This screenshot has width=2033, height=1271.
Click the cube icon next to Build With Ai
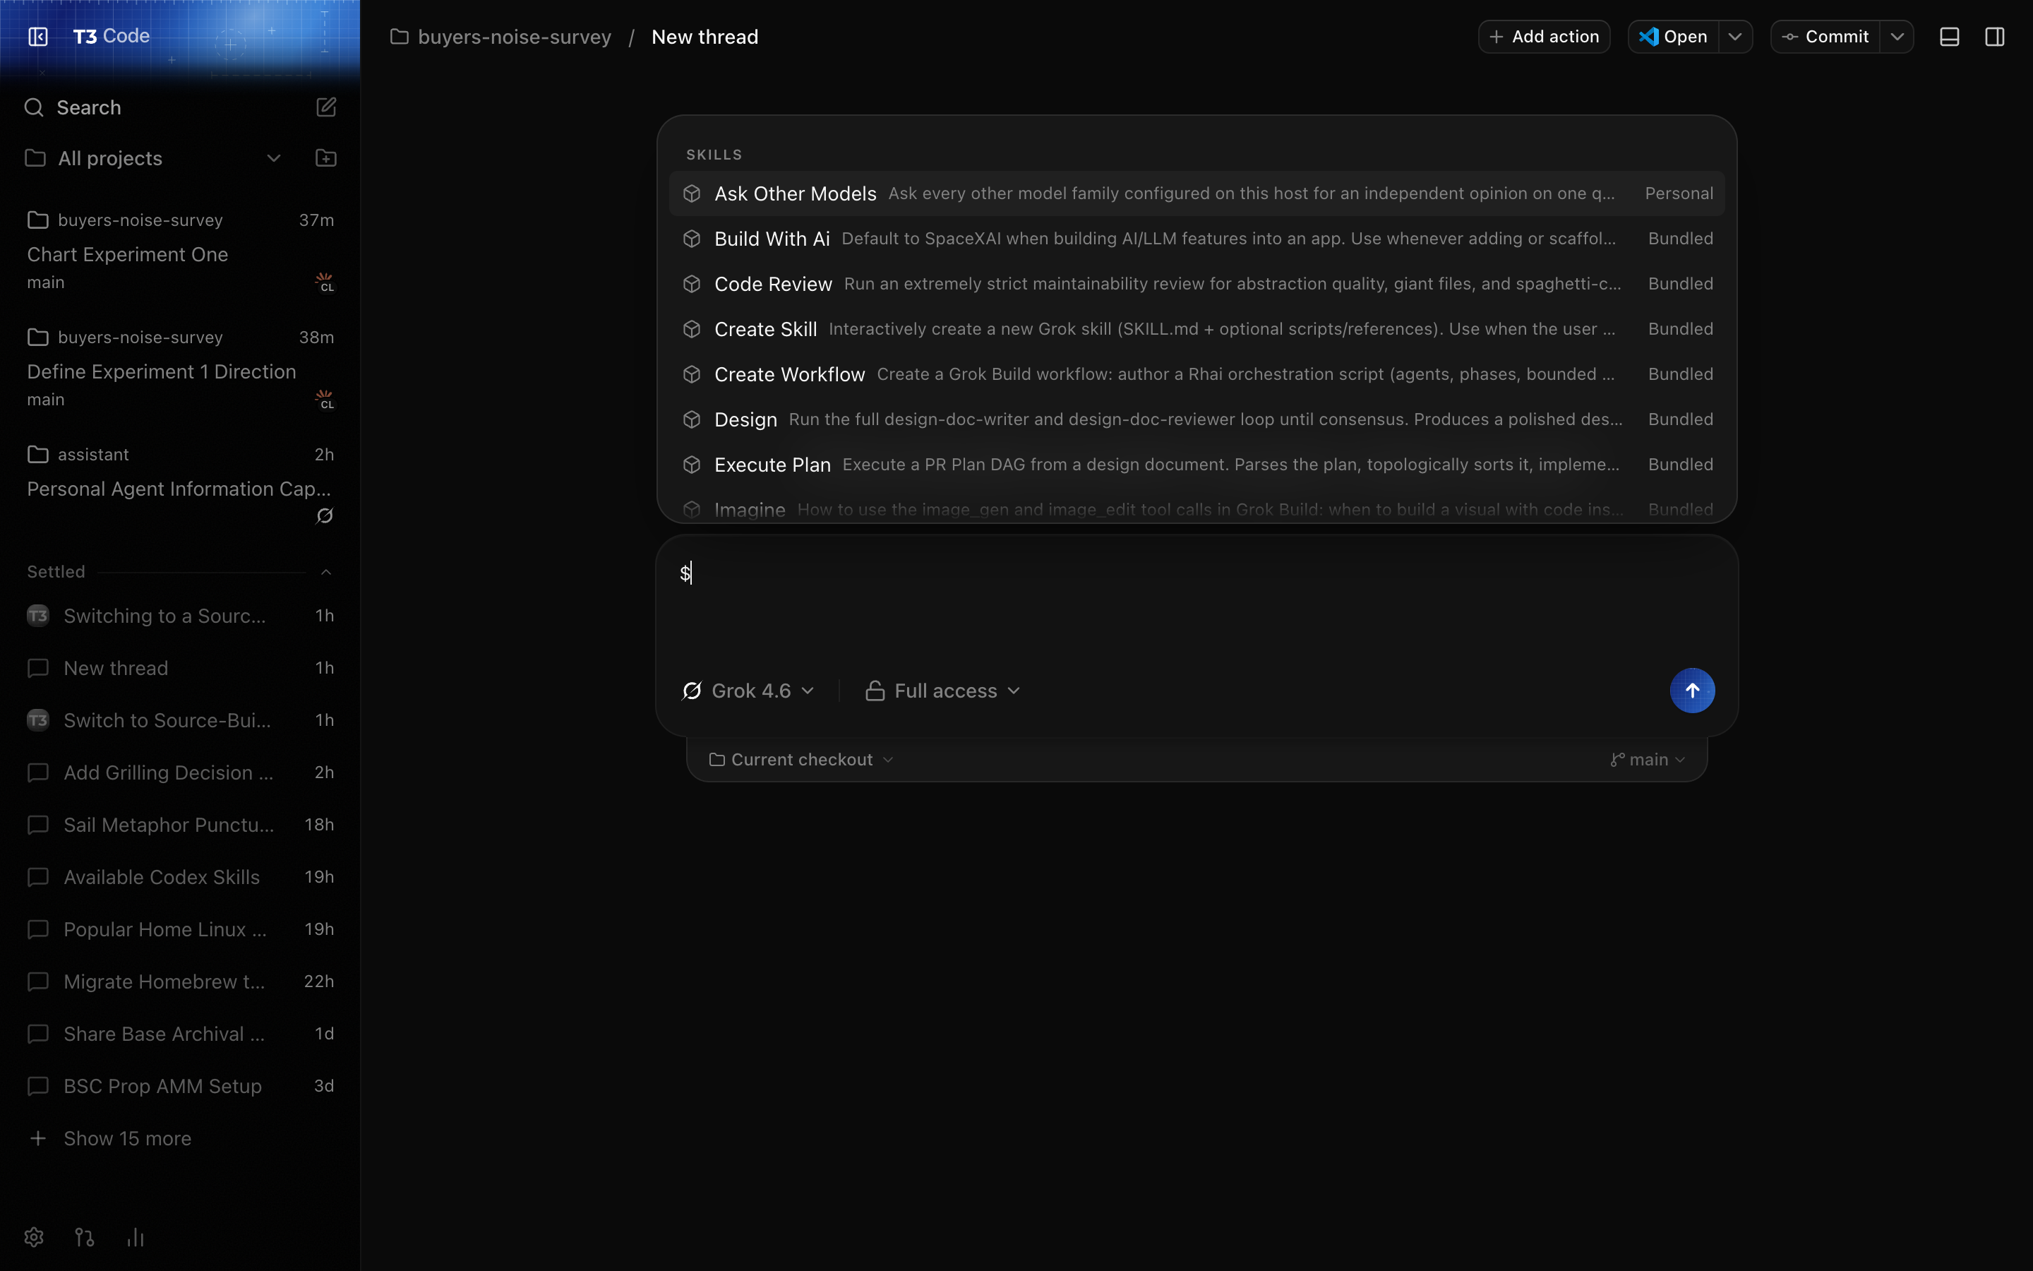(x=691, y=239)
